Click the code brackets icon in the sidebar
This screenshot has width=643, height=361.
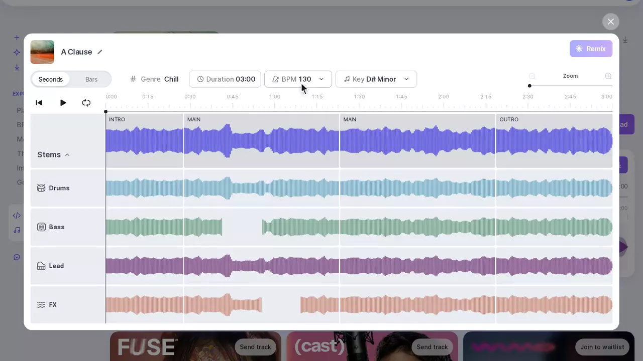(x=17, y=216)
